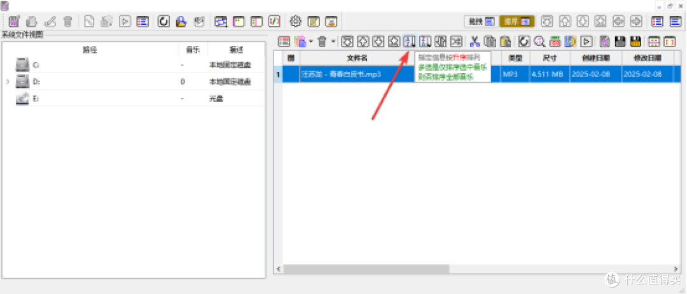Click the red bracket with green slash icon
Screen dimensions: 687x294
pyautogui.click(x=274, y=21)
